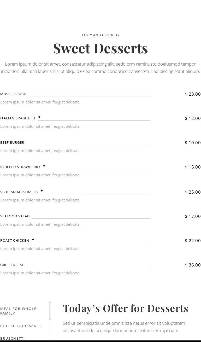Click the Tasty and Crunchy subtitle
Screen dimensions: 201x342
(x=100, y=35)
